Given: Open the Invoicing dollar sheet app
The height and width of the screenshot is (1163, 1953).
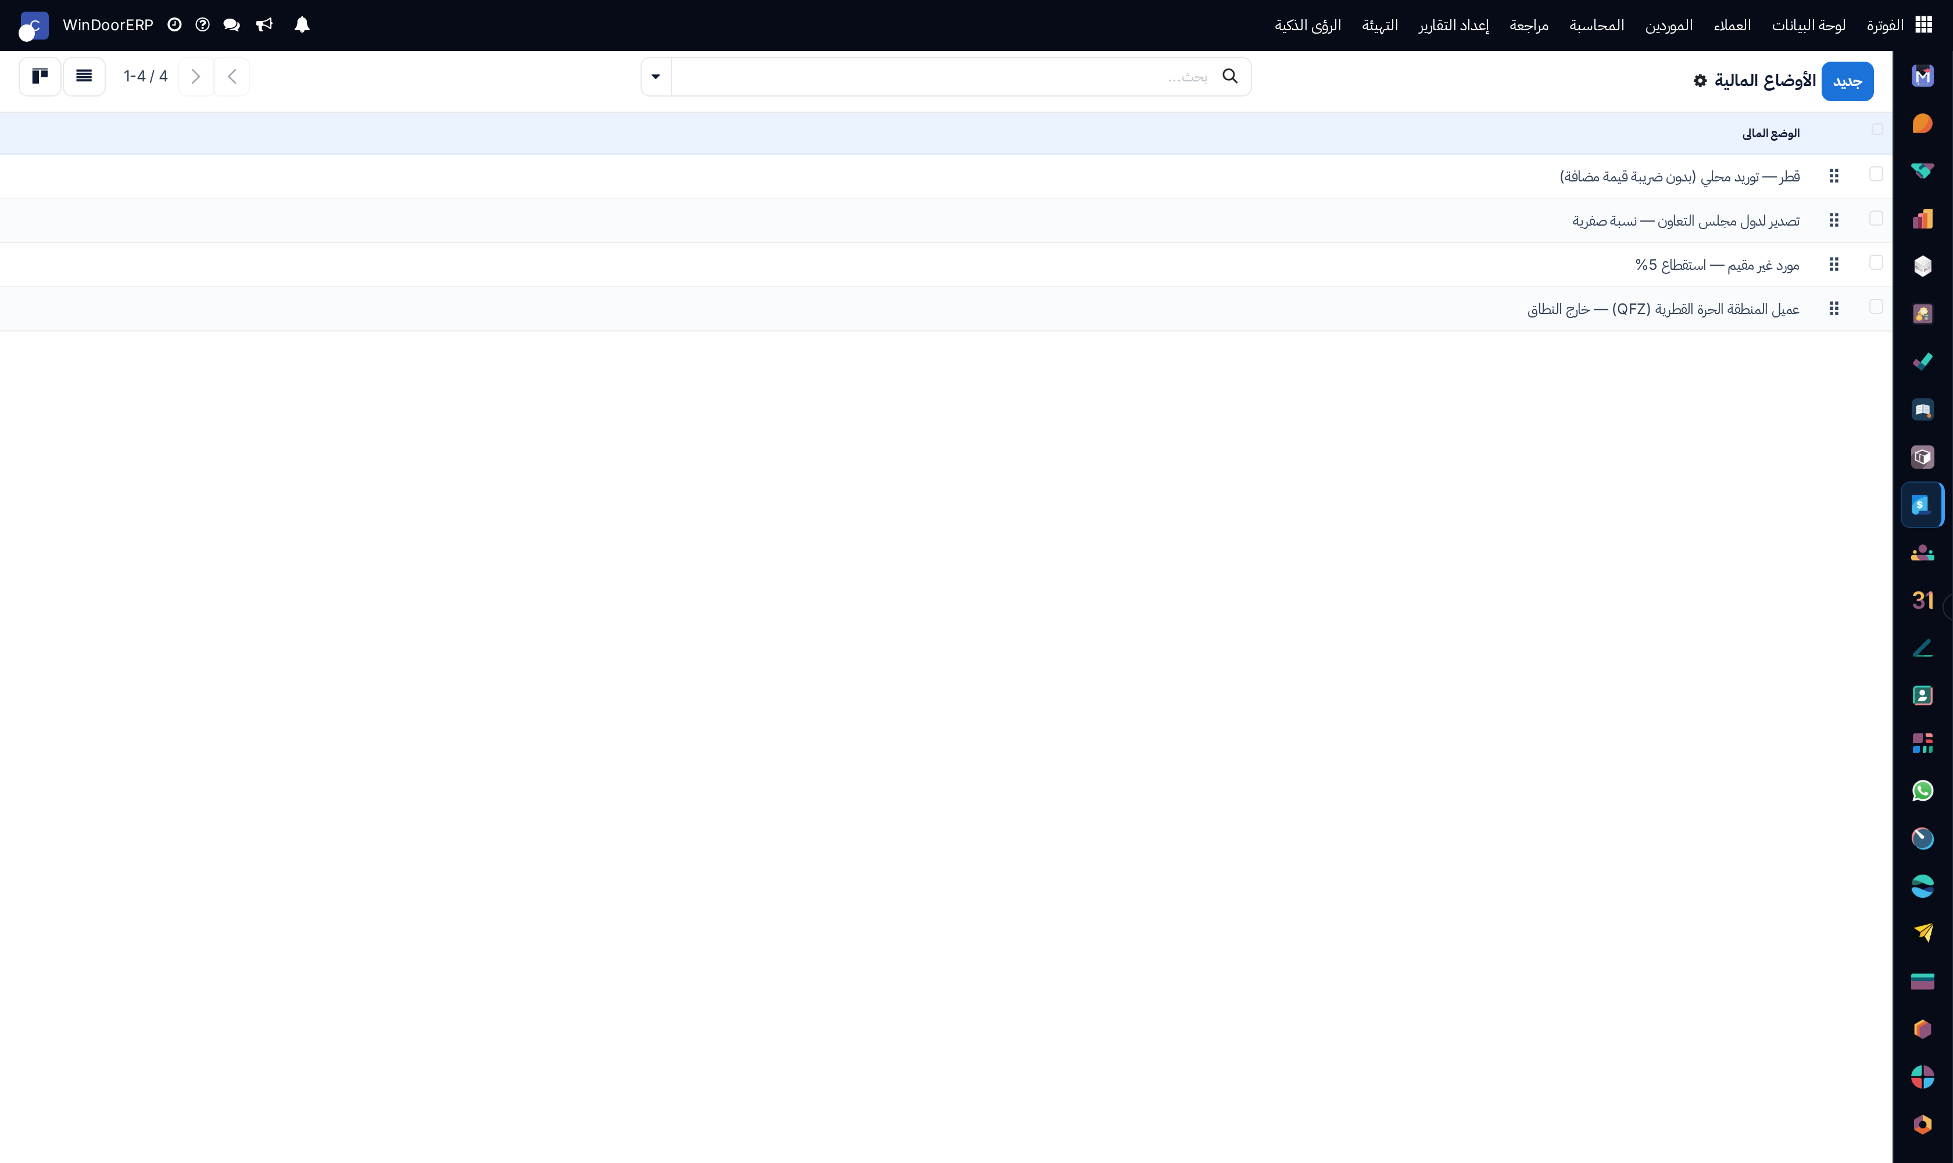Looking at the screenshot, I should coord(1922,505).
